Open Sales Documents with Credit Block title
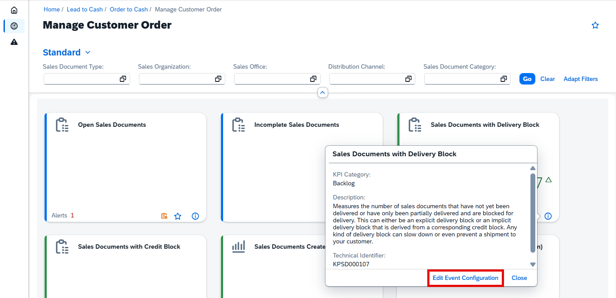 [129, 246]
